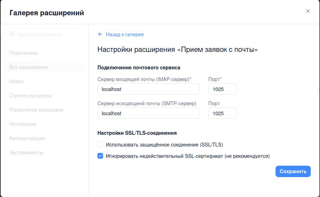Uncheck «Игнорировать недействительный SSL-сертификат»

tap(100, 156)
